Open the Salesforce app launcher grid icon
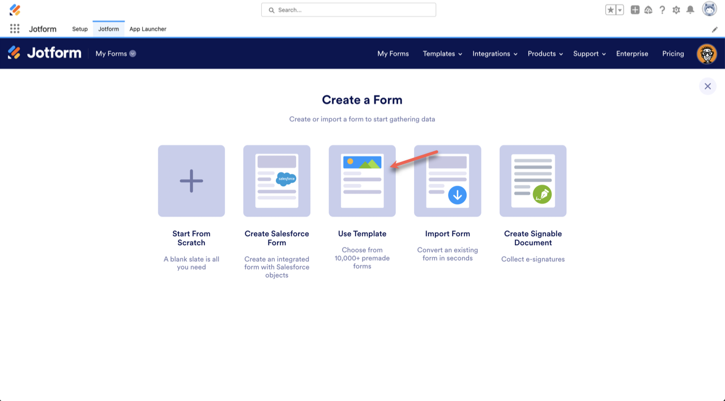725x401 pixels. point(15,29)
